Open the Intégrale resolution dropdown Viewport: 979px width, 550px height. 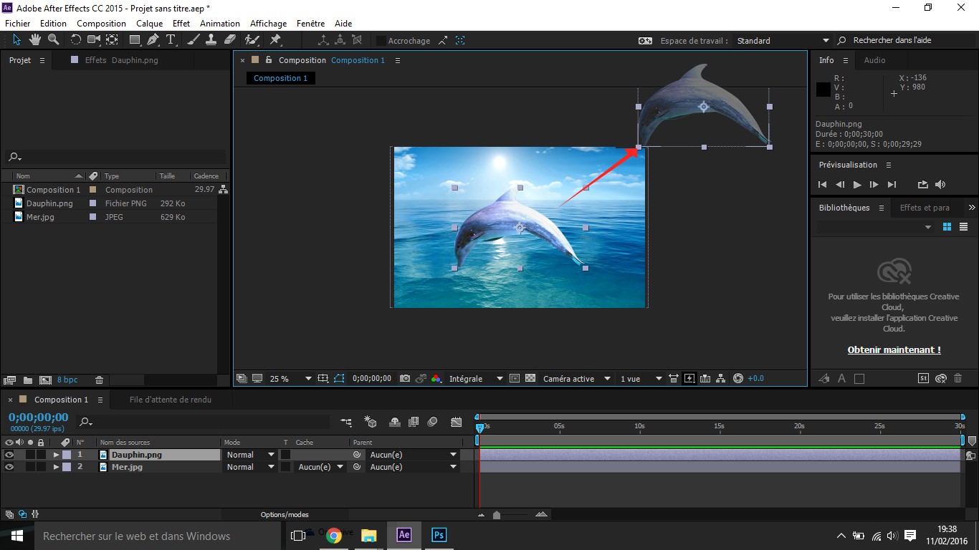(x=500, y=379)
